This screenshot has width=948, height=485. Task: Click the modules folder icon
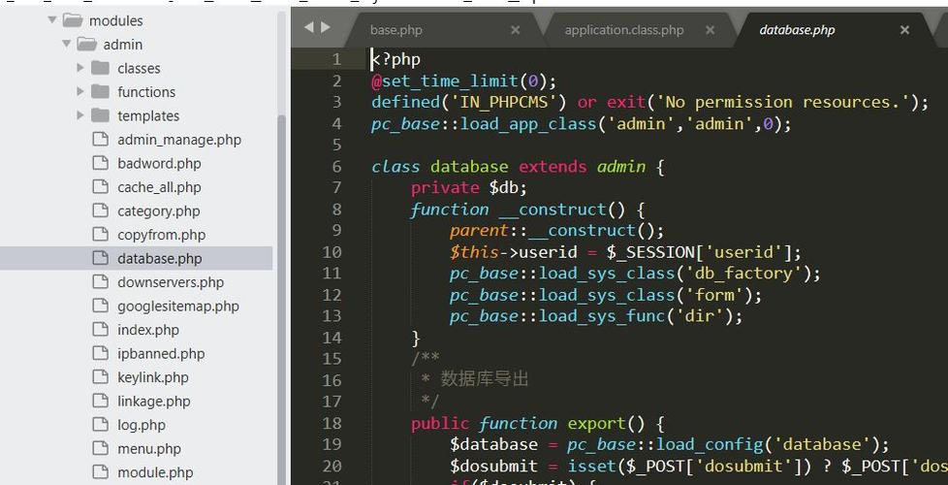pos(73,20)
